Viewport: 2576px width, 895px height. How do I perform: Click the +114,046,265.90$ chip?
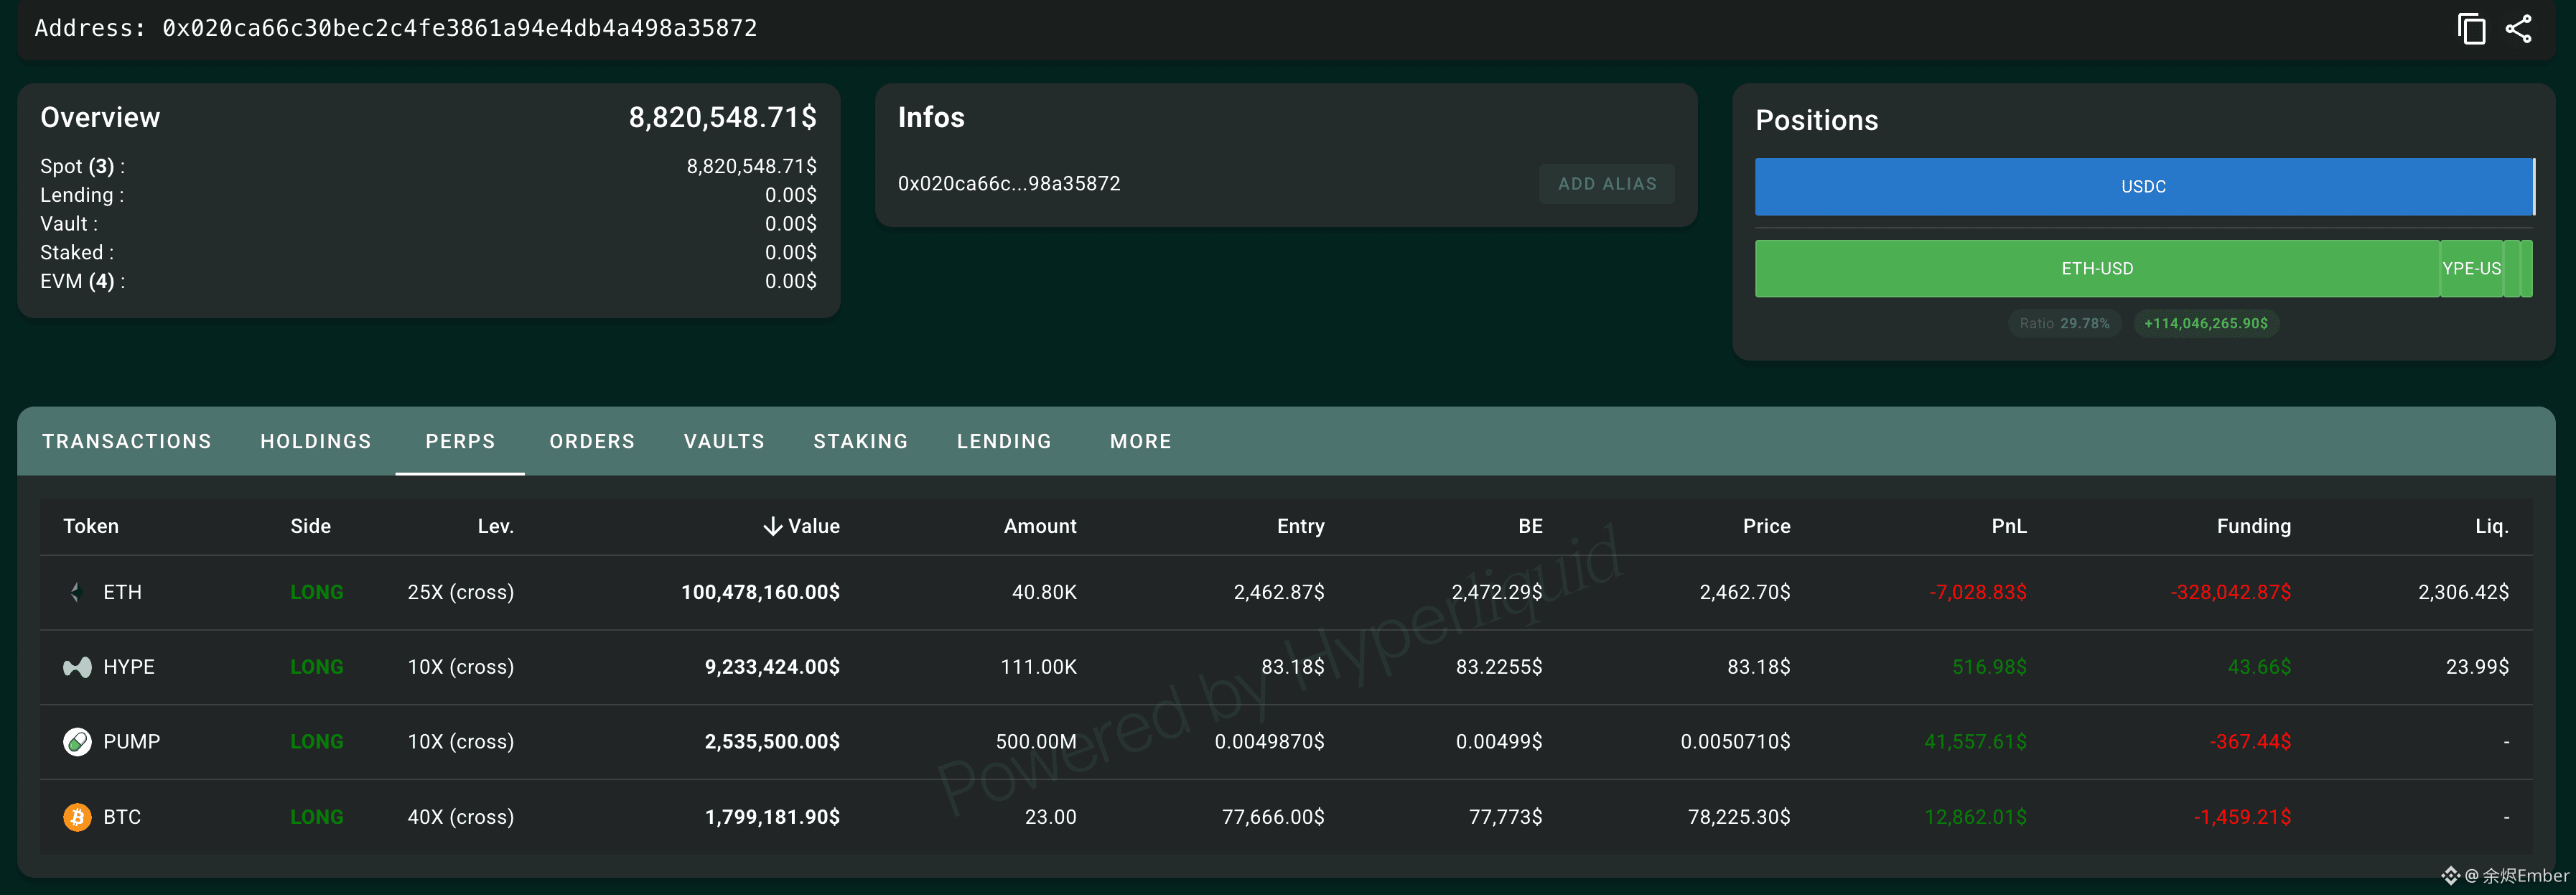point(2206,323)
